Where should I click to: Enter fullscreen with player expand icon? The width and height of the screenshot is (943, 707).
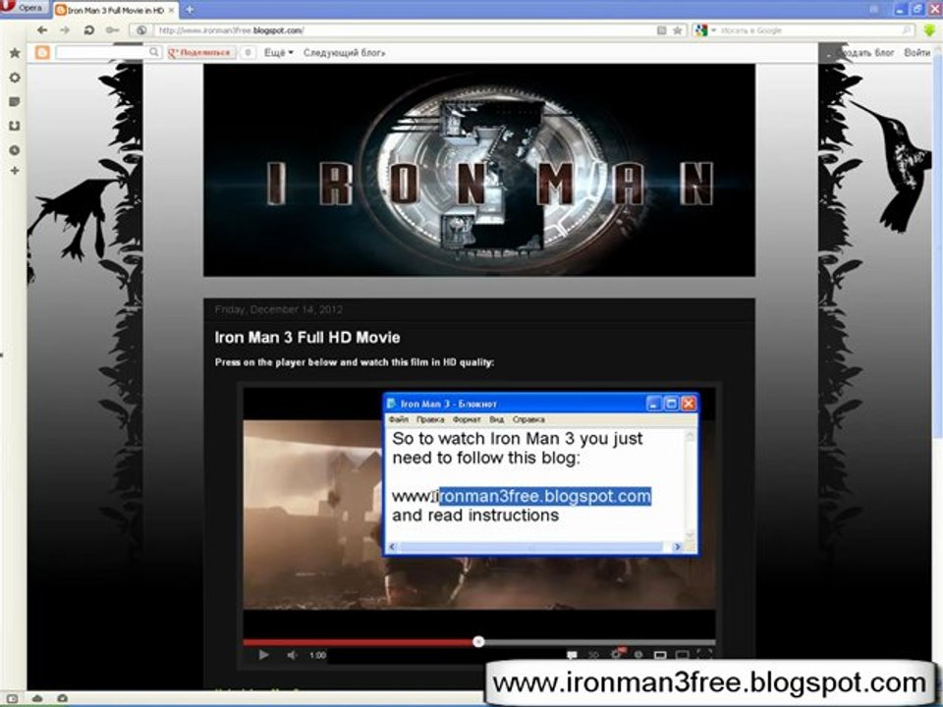(704, 654)
